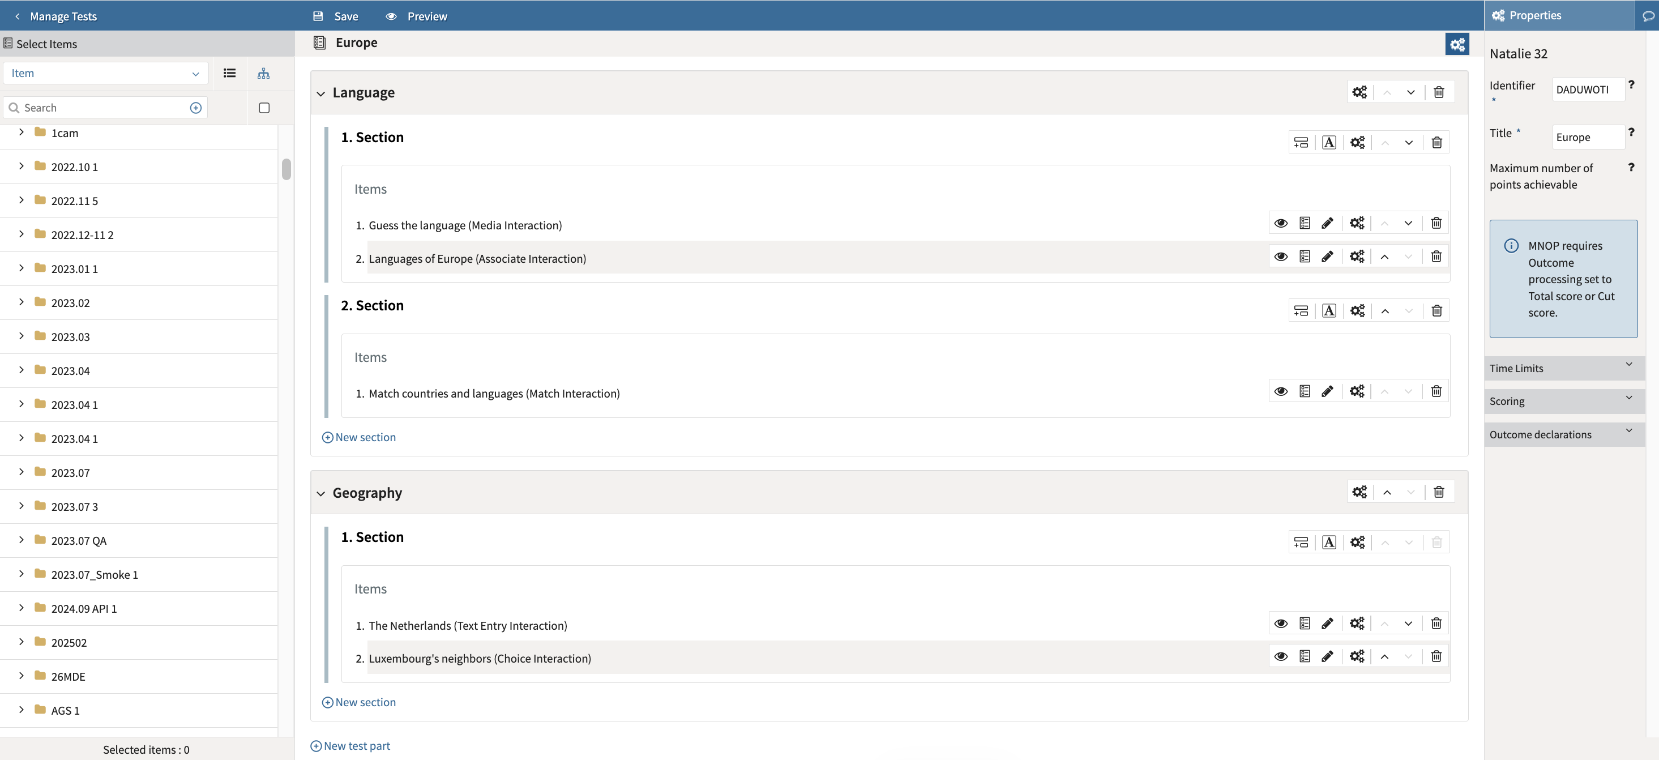Screen dimensions: 1659x760
Task: Edit the Guess the language item
Action: pos(1327,223)
